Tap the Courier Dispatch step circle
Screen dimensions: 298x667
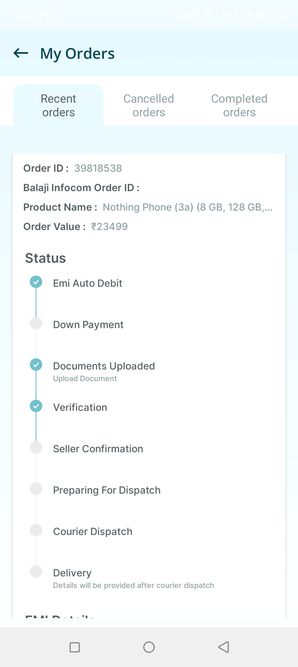(36, 530)
